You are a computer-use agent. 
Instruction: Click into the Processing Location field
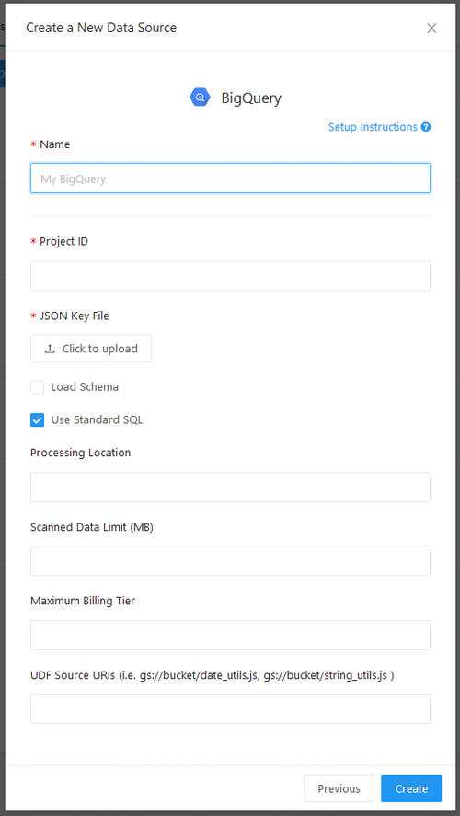[231, 487]
